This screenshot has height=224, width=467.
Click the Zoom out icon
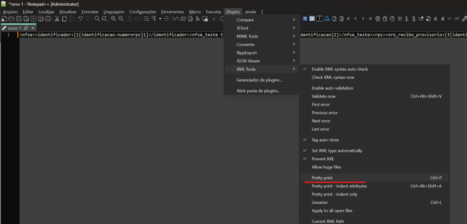(121, 19)
